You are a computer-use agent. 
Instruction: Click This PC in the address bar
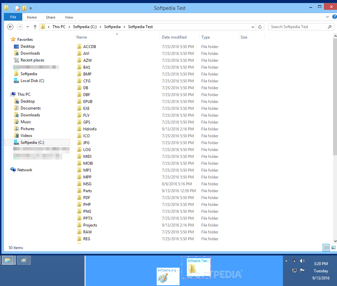(59, 27)
